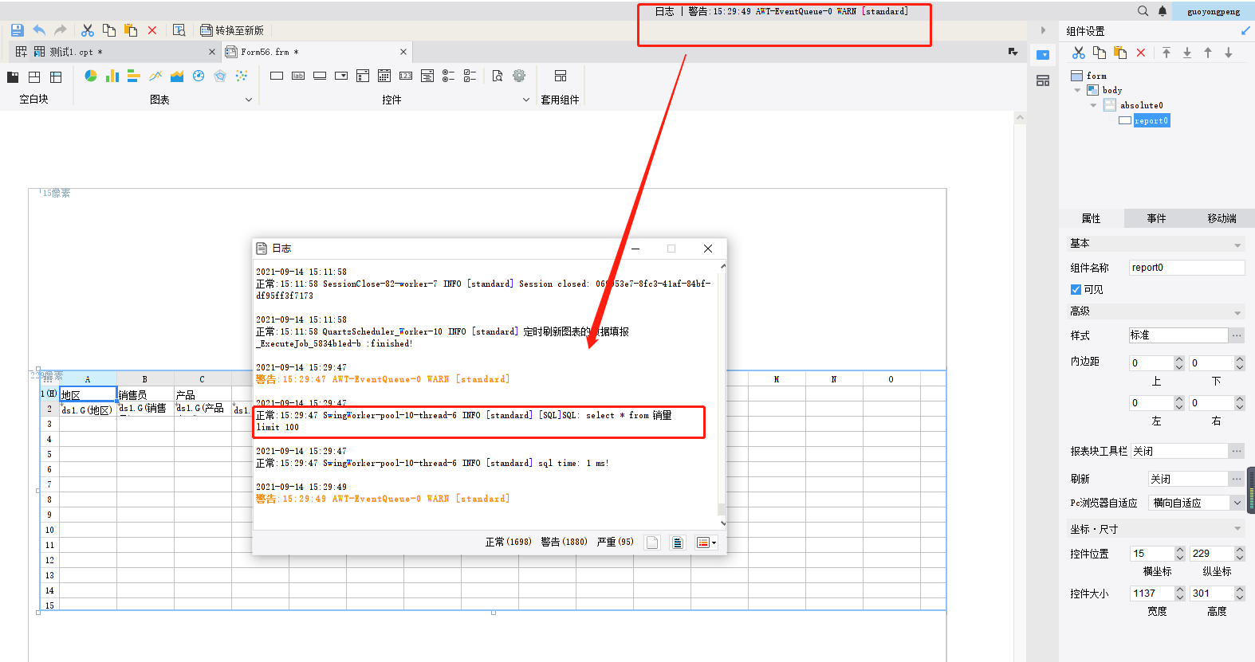
Task: Clear the log in 日志 window
Action: point(652,543)
